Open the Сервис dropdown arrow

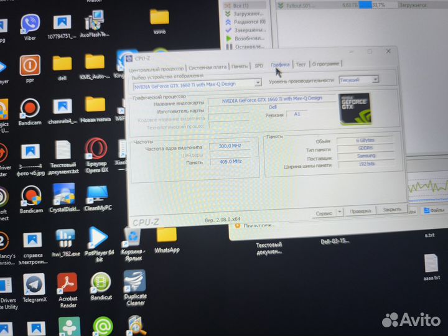pos(340,212)
